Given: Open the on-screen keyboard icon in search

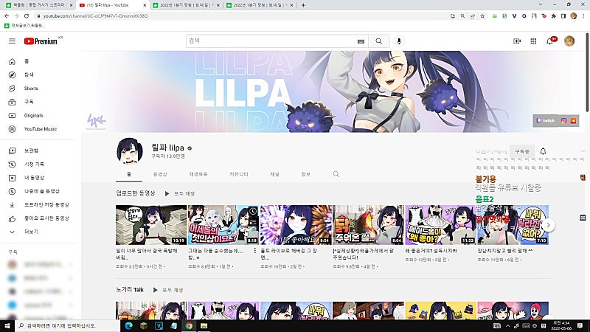Looking at the screenshot, I should coord(361,41).
